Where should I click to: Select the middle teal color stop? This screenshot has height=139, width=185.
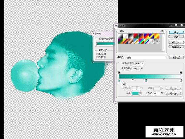pyautogui.click(x=146, y=80)
